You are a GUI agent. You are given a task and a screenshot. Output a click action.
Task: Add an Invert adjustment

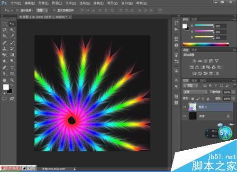(194, 73)
